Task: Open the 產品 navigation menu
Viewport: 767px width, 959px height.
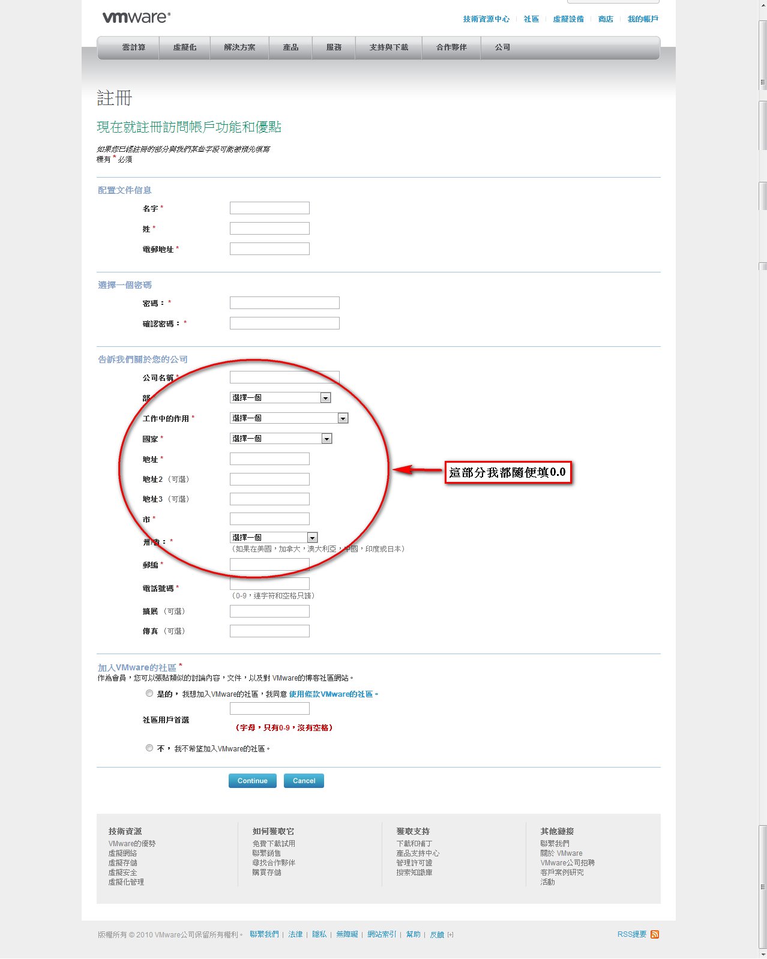Action: pos(291,47)
